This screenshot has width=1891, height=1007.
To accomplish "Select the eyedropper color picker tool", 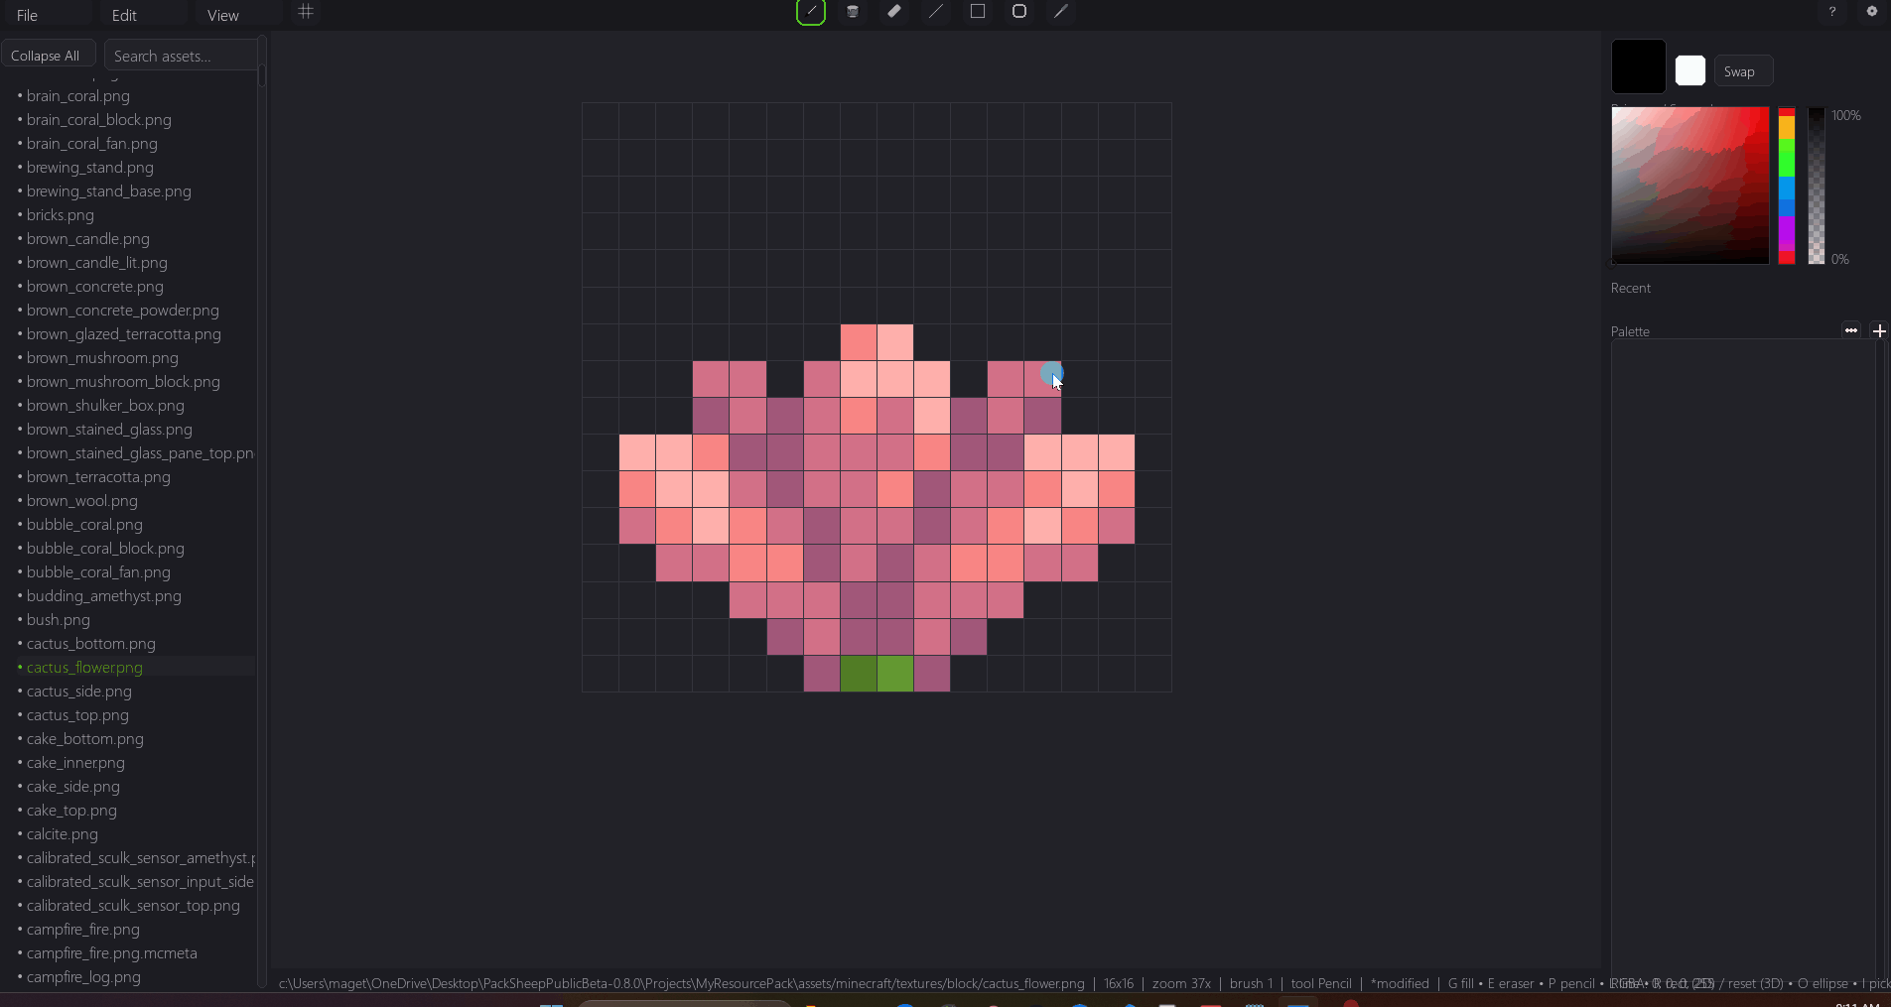I will (1061, 12).
